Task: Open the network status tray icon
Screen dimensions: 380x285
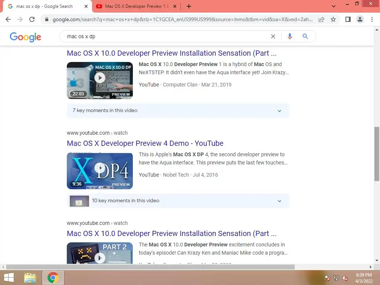Action: pyautogui.click(x=336, y=278)
